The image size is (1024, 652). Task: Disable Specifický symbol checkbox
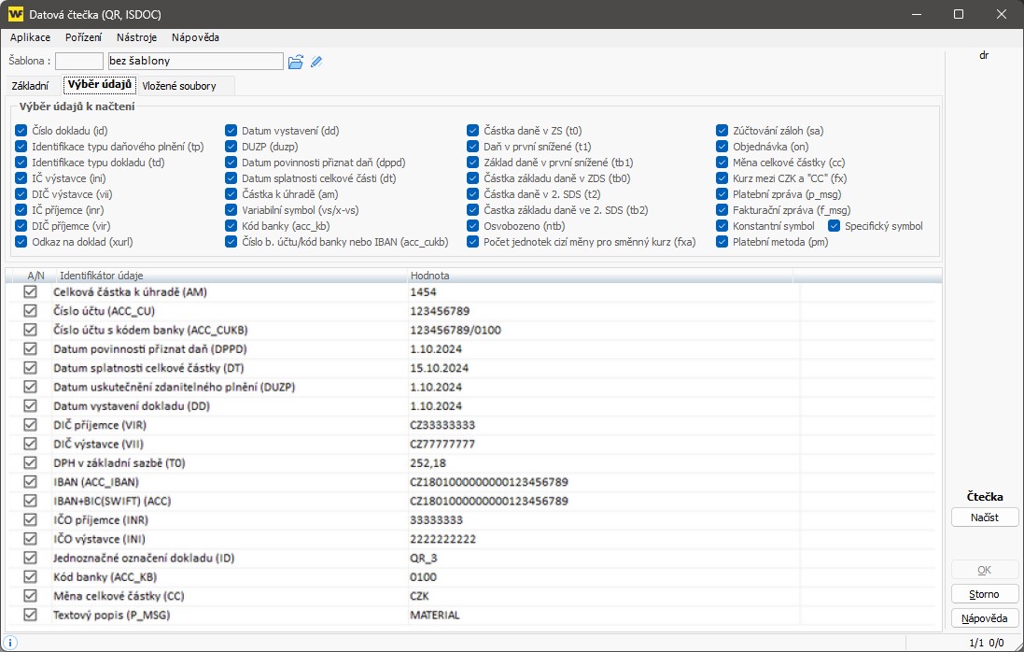click(x=834, y=226)
